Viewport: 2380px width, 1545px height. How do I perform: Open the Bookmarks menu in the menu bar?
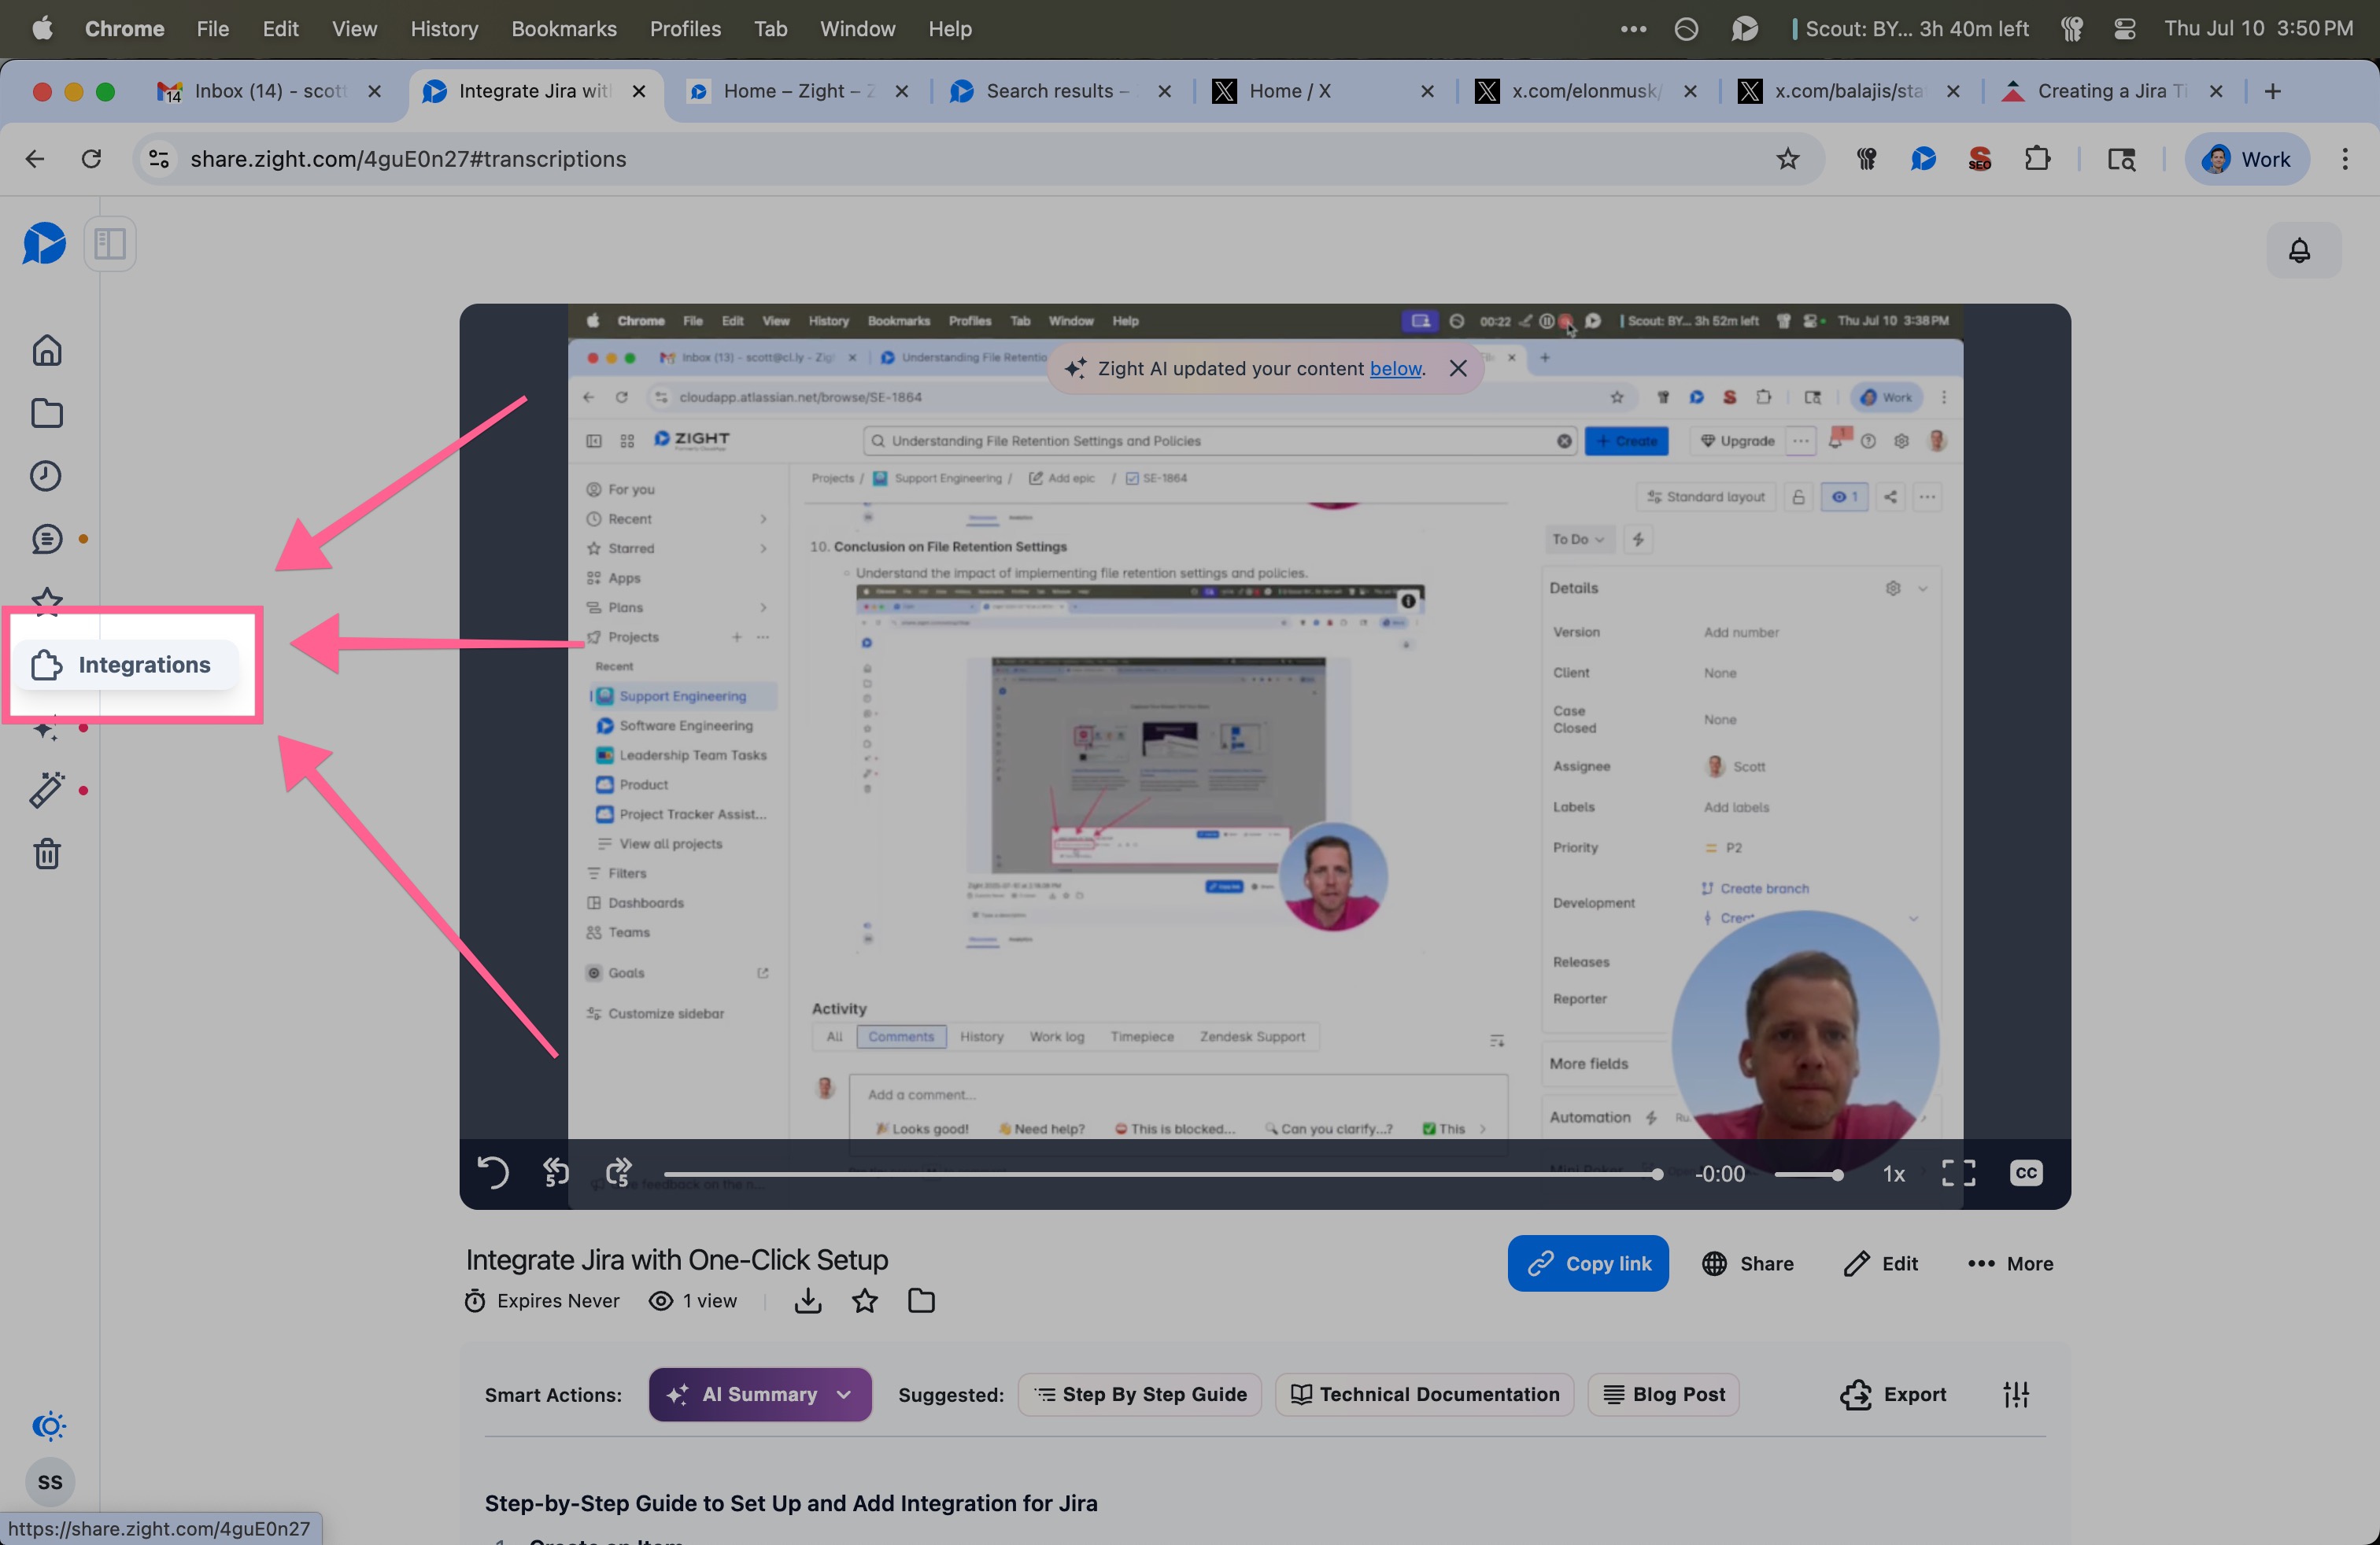(x=564, y=29)
